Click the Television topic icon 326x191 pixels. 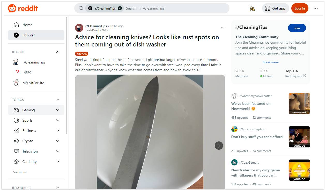pos(16,151)
